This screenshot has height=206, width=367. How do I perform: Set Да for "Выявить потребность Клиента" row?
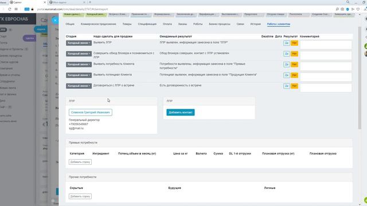pos(287,65)
